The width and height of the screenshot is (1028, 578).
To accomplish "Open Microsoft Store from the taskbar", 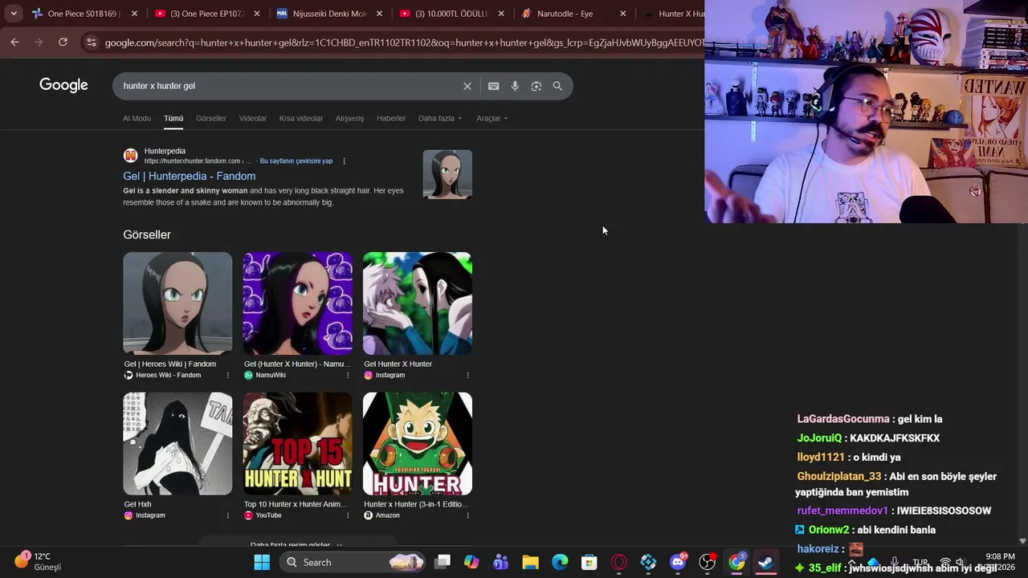I will click(x=589, y=562).
